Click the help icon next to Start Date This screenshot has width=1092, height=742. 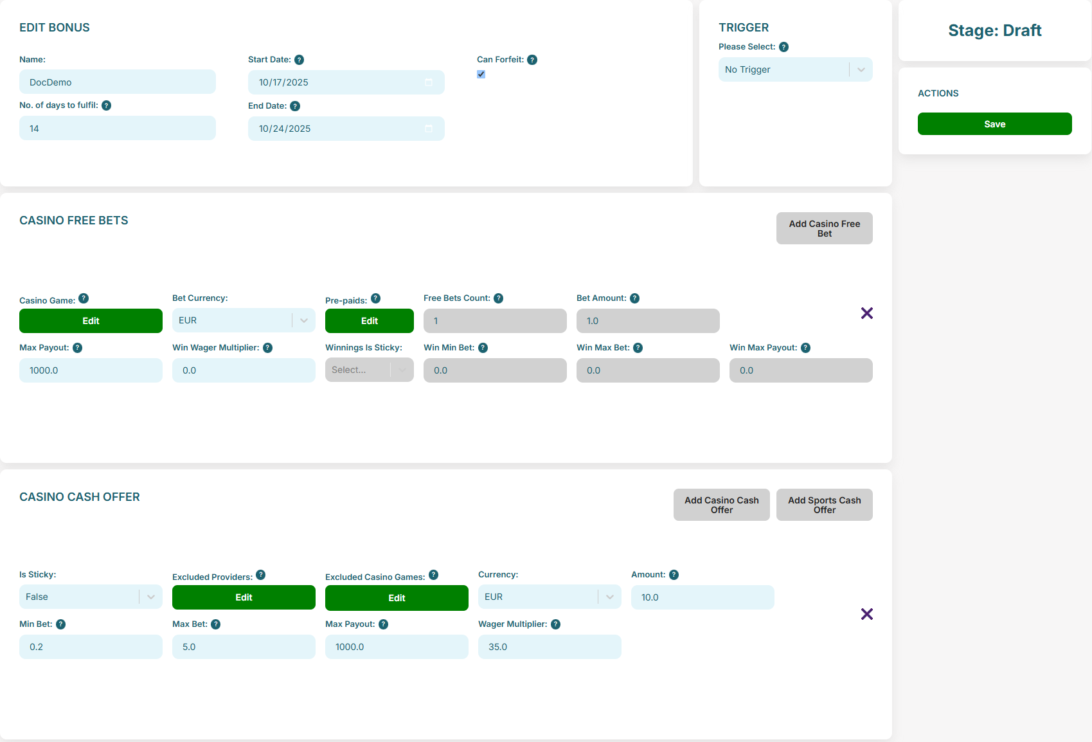(x=299, y=60)
